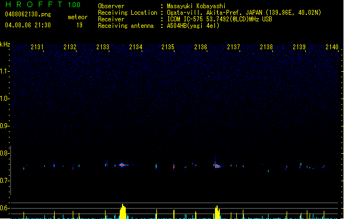The height and width of the screenshot is (219, 344).
Task: Click the 2137 time axis marker
Action: click(x=234, y=47)
